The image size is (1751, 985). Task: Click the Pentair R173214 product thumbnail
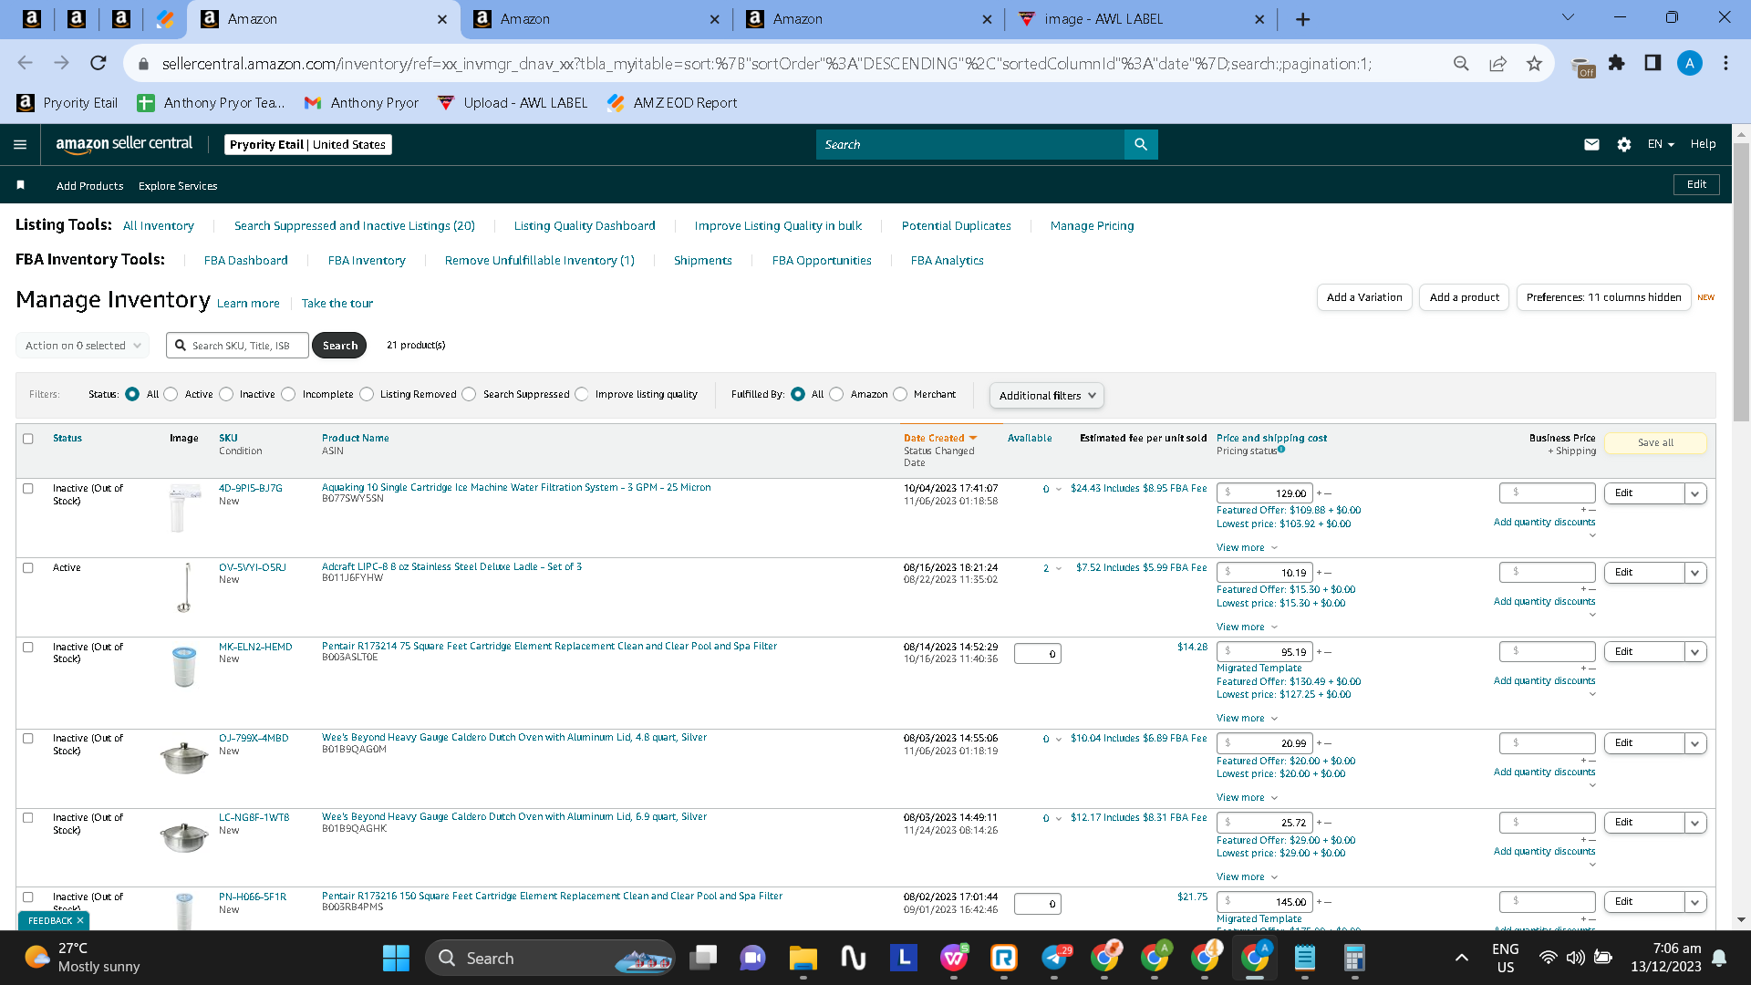[184, 666]
